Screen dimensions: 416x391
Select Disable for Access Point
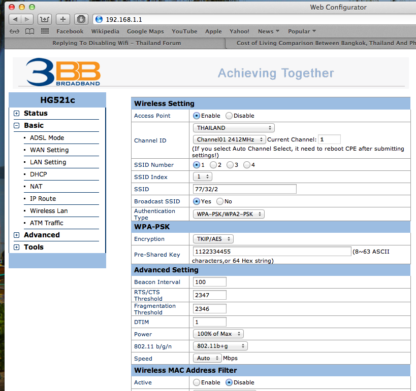pyautogui.click(x=229, y=116)
